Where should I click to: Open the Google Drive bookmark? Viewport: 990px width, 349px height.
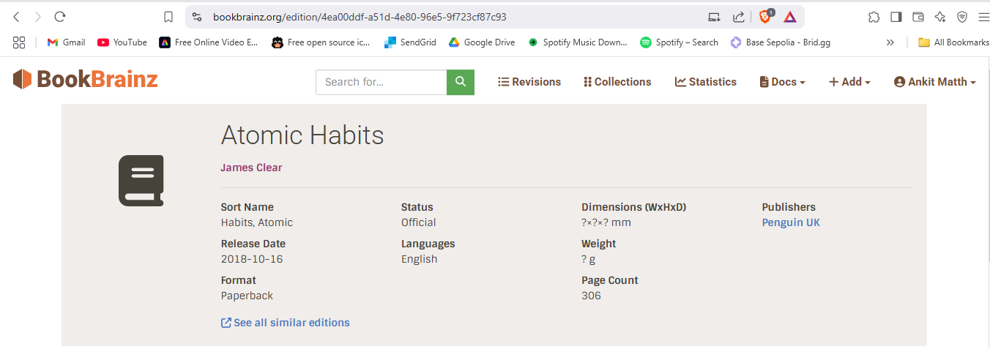482,42
